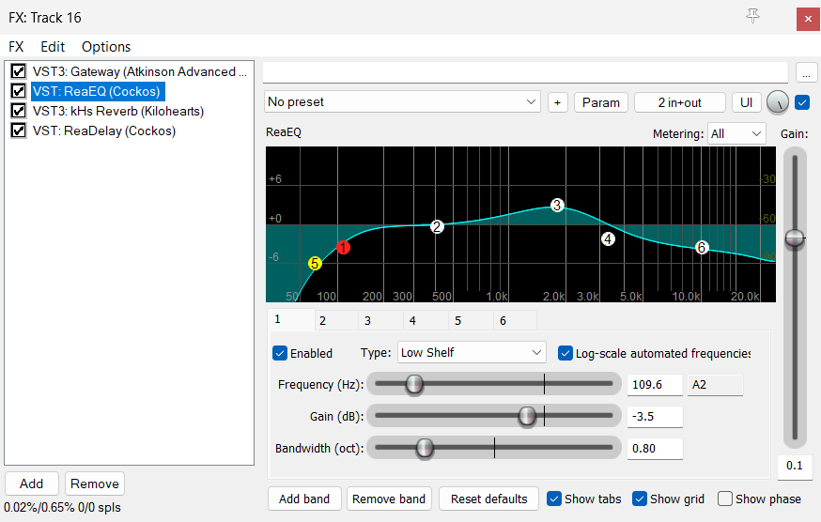The image size is (821, 522).
Task: Select EQ band point 4 on graph
Action: [608, 239]
